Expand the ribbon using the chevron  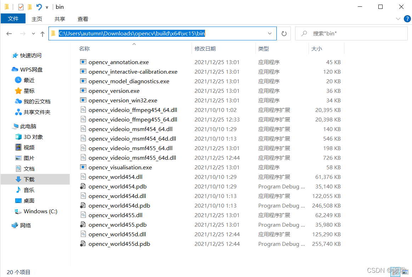click(x=398, y=19)
